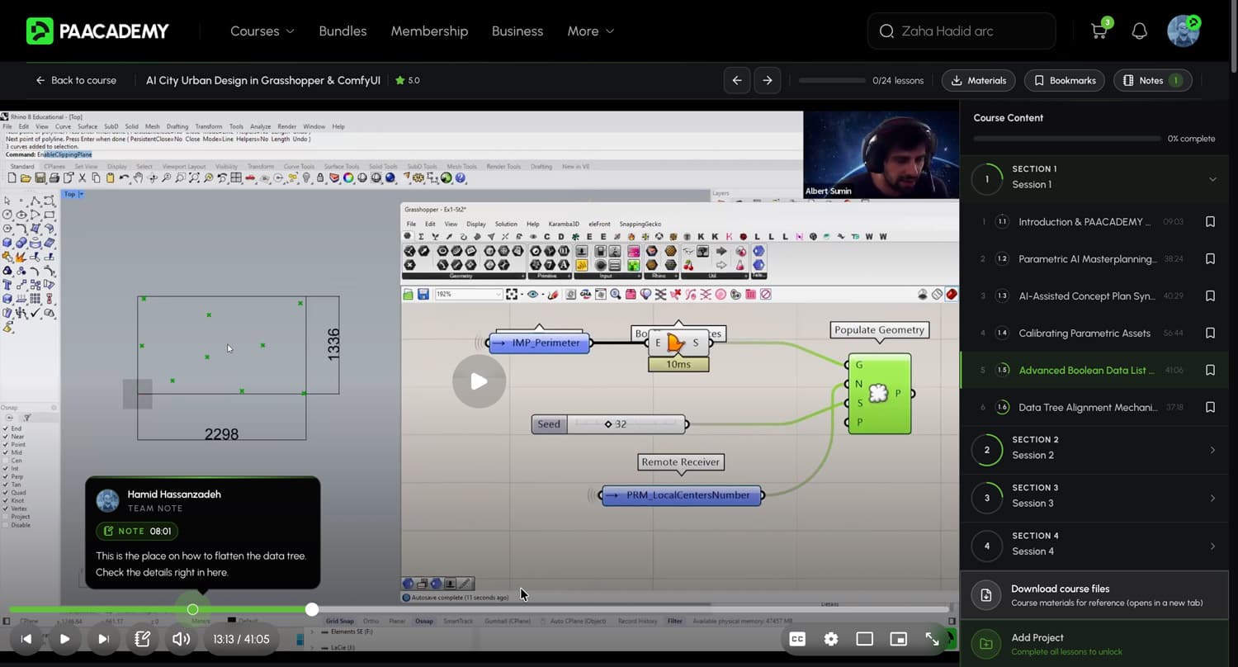The height and width of the screenshot is (667, 1238).
Task: Bookmark Parametric AI Masterplanning lesson
Action: (1210, 259)
